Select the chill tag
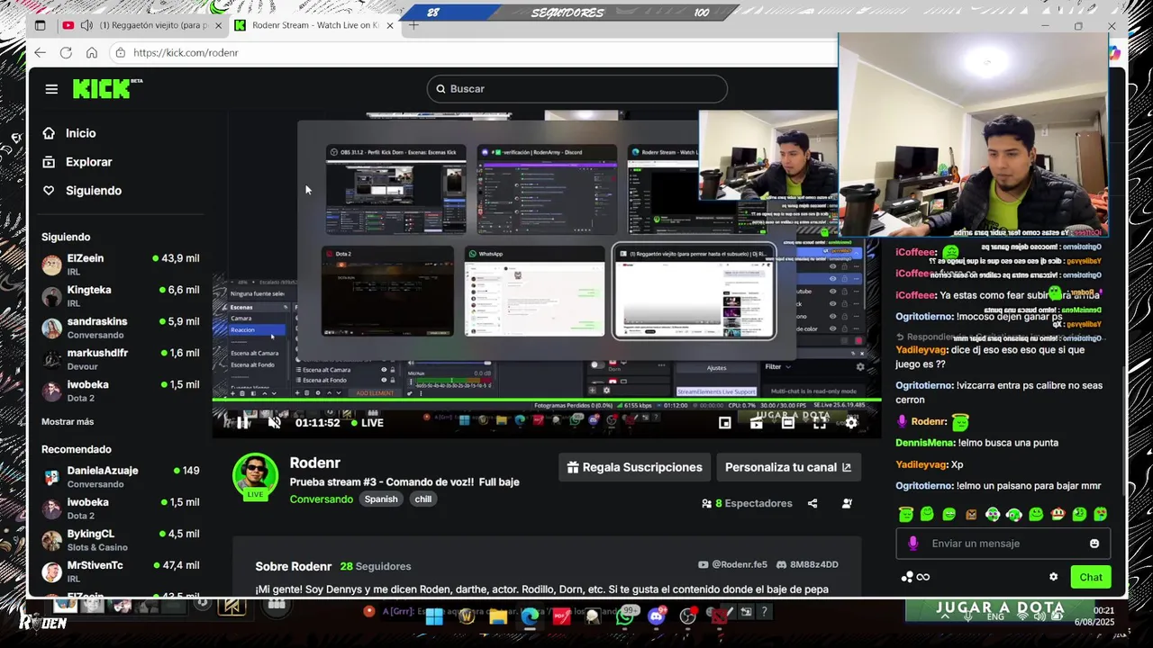The height and width of the screenshot is (648, 1153). click(x=423, y=499)
